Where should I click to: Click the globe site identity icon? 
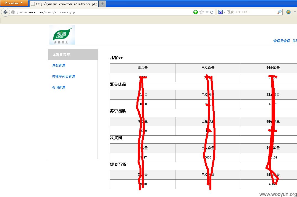pos(13,12)
